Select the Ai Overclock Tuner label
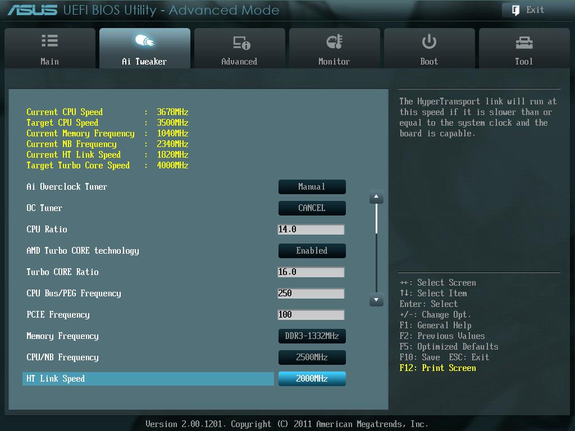Screen dimensions: 575x431 [x=67, y=187]
